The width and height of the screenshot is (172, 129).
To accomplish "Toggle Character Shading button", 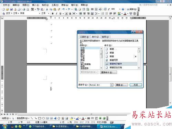I will (70, 13).
